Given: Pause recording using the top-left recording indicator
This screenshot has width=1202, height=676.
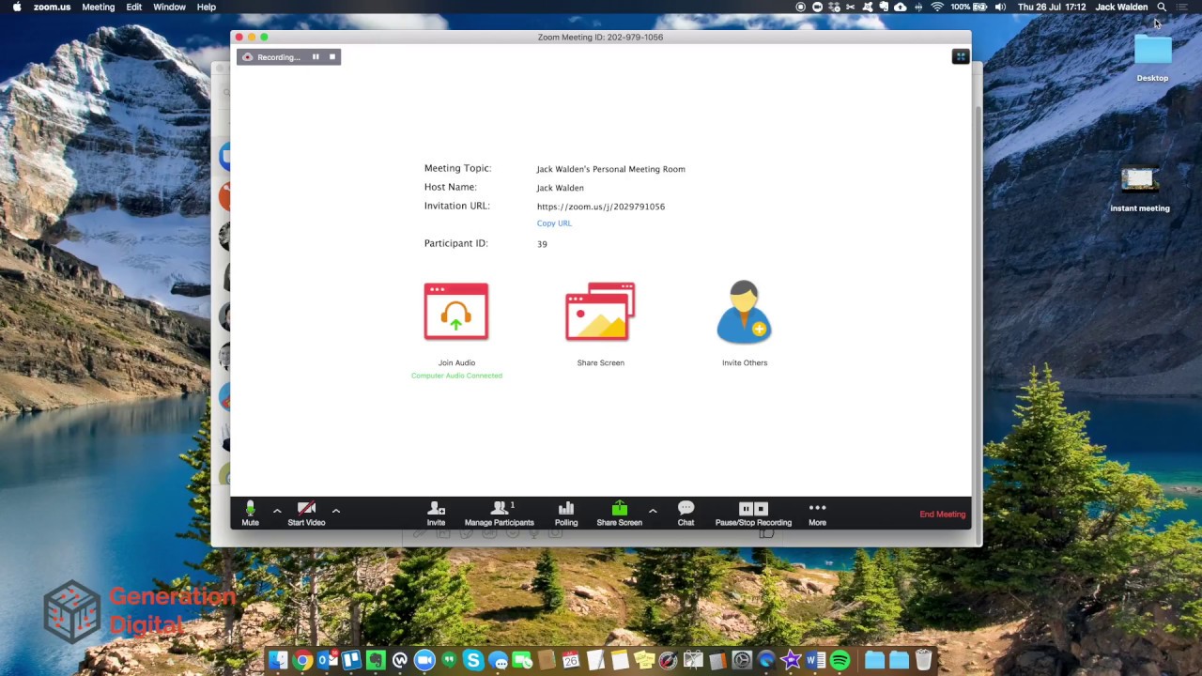Looking at the screenshot, I should (x=316, y=57).
